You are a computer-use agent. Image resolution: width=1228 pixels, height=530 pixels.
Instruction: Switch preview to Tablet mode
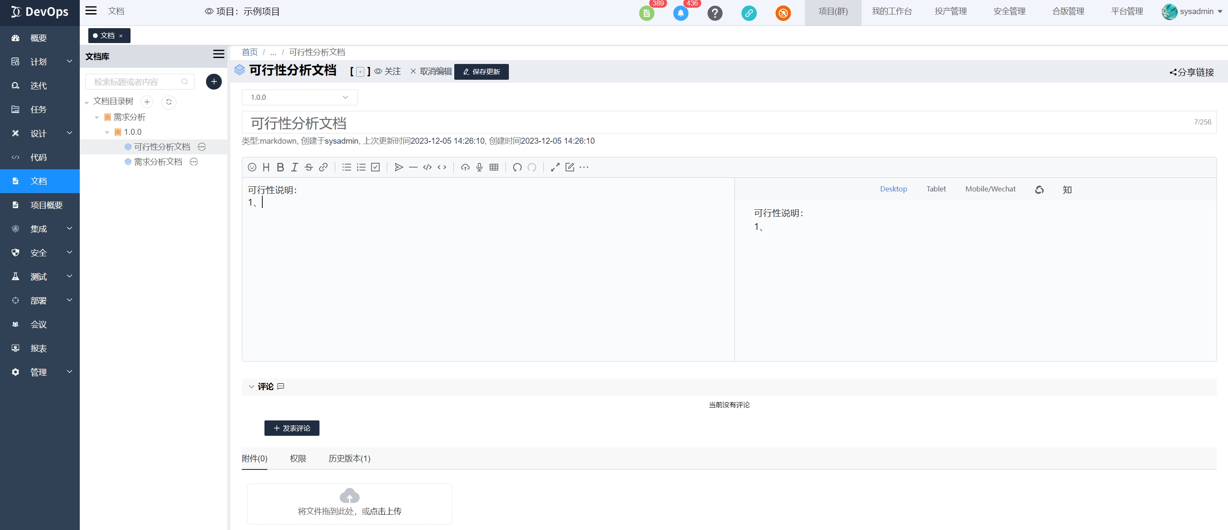[x=936, y=189]
